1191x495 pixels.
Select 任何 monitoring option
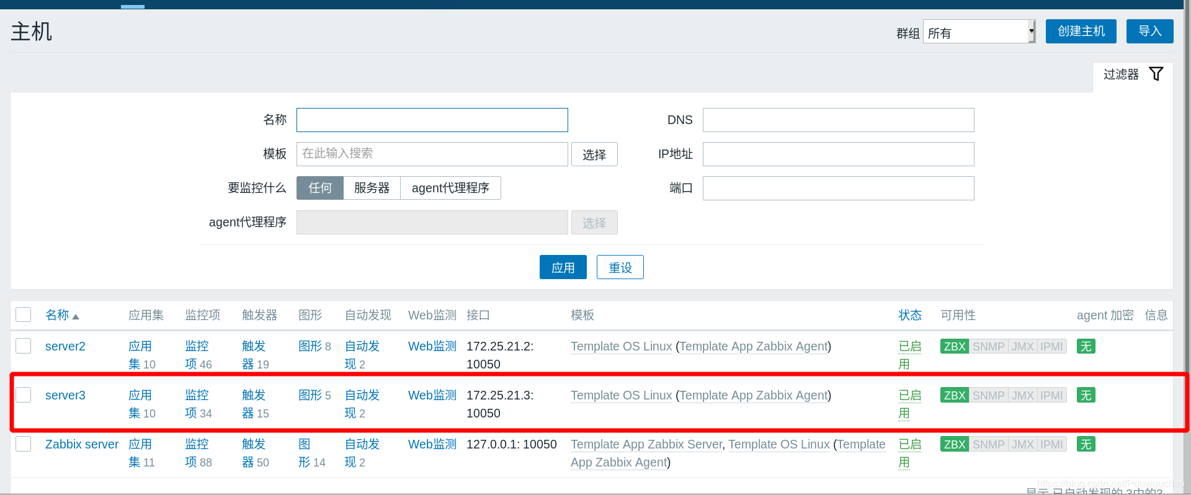tap(320, 188)
